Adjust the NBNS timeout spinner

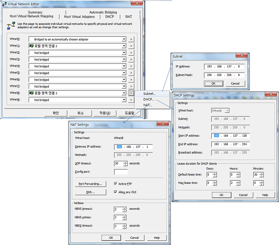124,209
